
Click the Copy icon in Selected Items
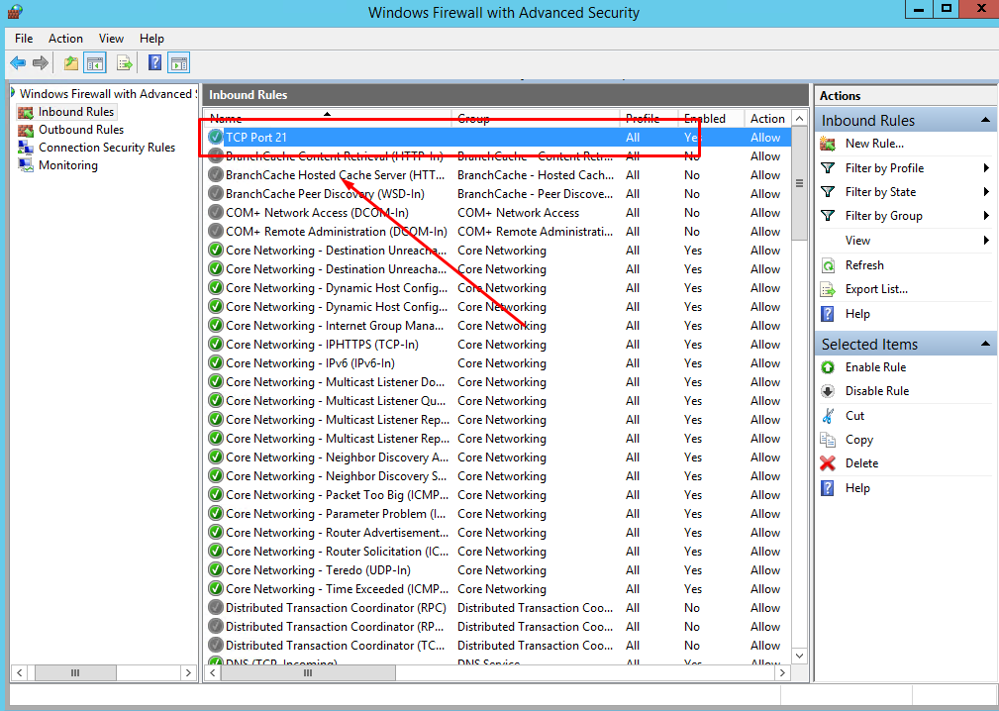(828, 440)
